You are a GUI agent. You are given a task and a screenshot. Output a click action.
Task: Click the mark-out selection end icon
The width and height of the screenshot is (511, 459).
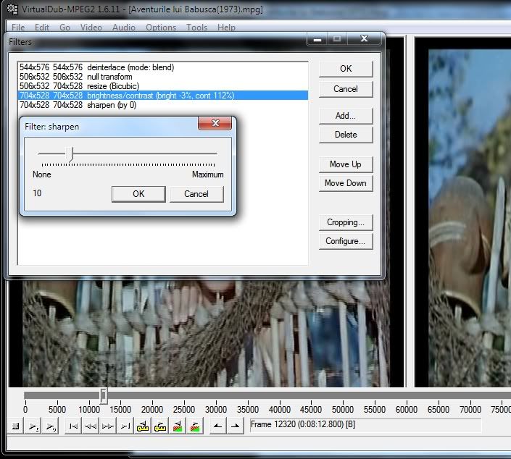235,426
